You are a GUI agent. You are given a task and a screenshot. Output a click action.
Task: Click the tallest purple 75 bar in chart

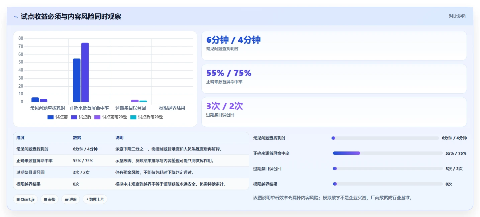point(85,72)
